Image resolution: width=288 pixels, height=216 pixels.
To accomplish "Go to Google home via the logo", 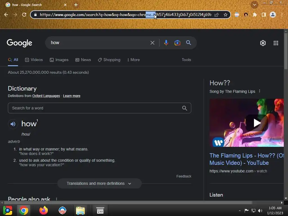I will click(x=19, y=43).
